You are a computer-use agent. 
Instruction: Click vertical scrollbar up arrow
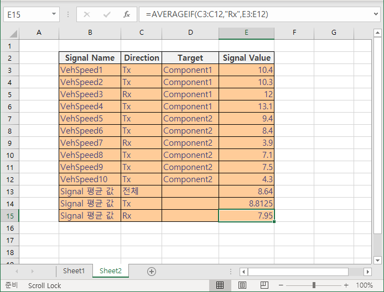click(x=377, y=33)
